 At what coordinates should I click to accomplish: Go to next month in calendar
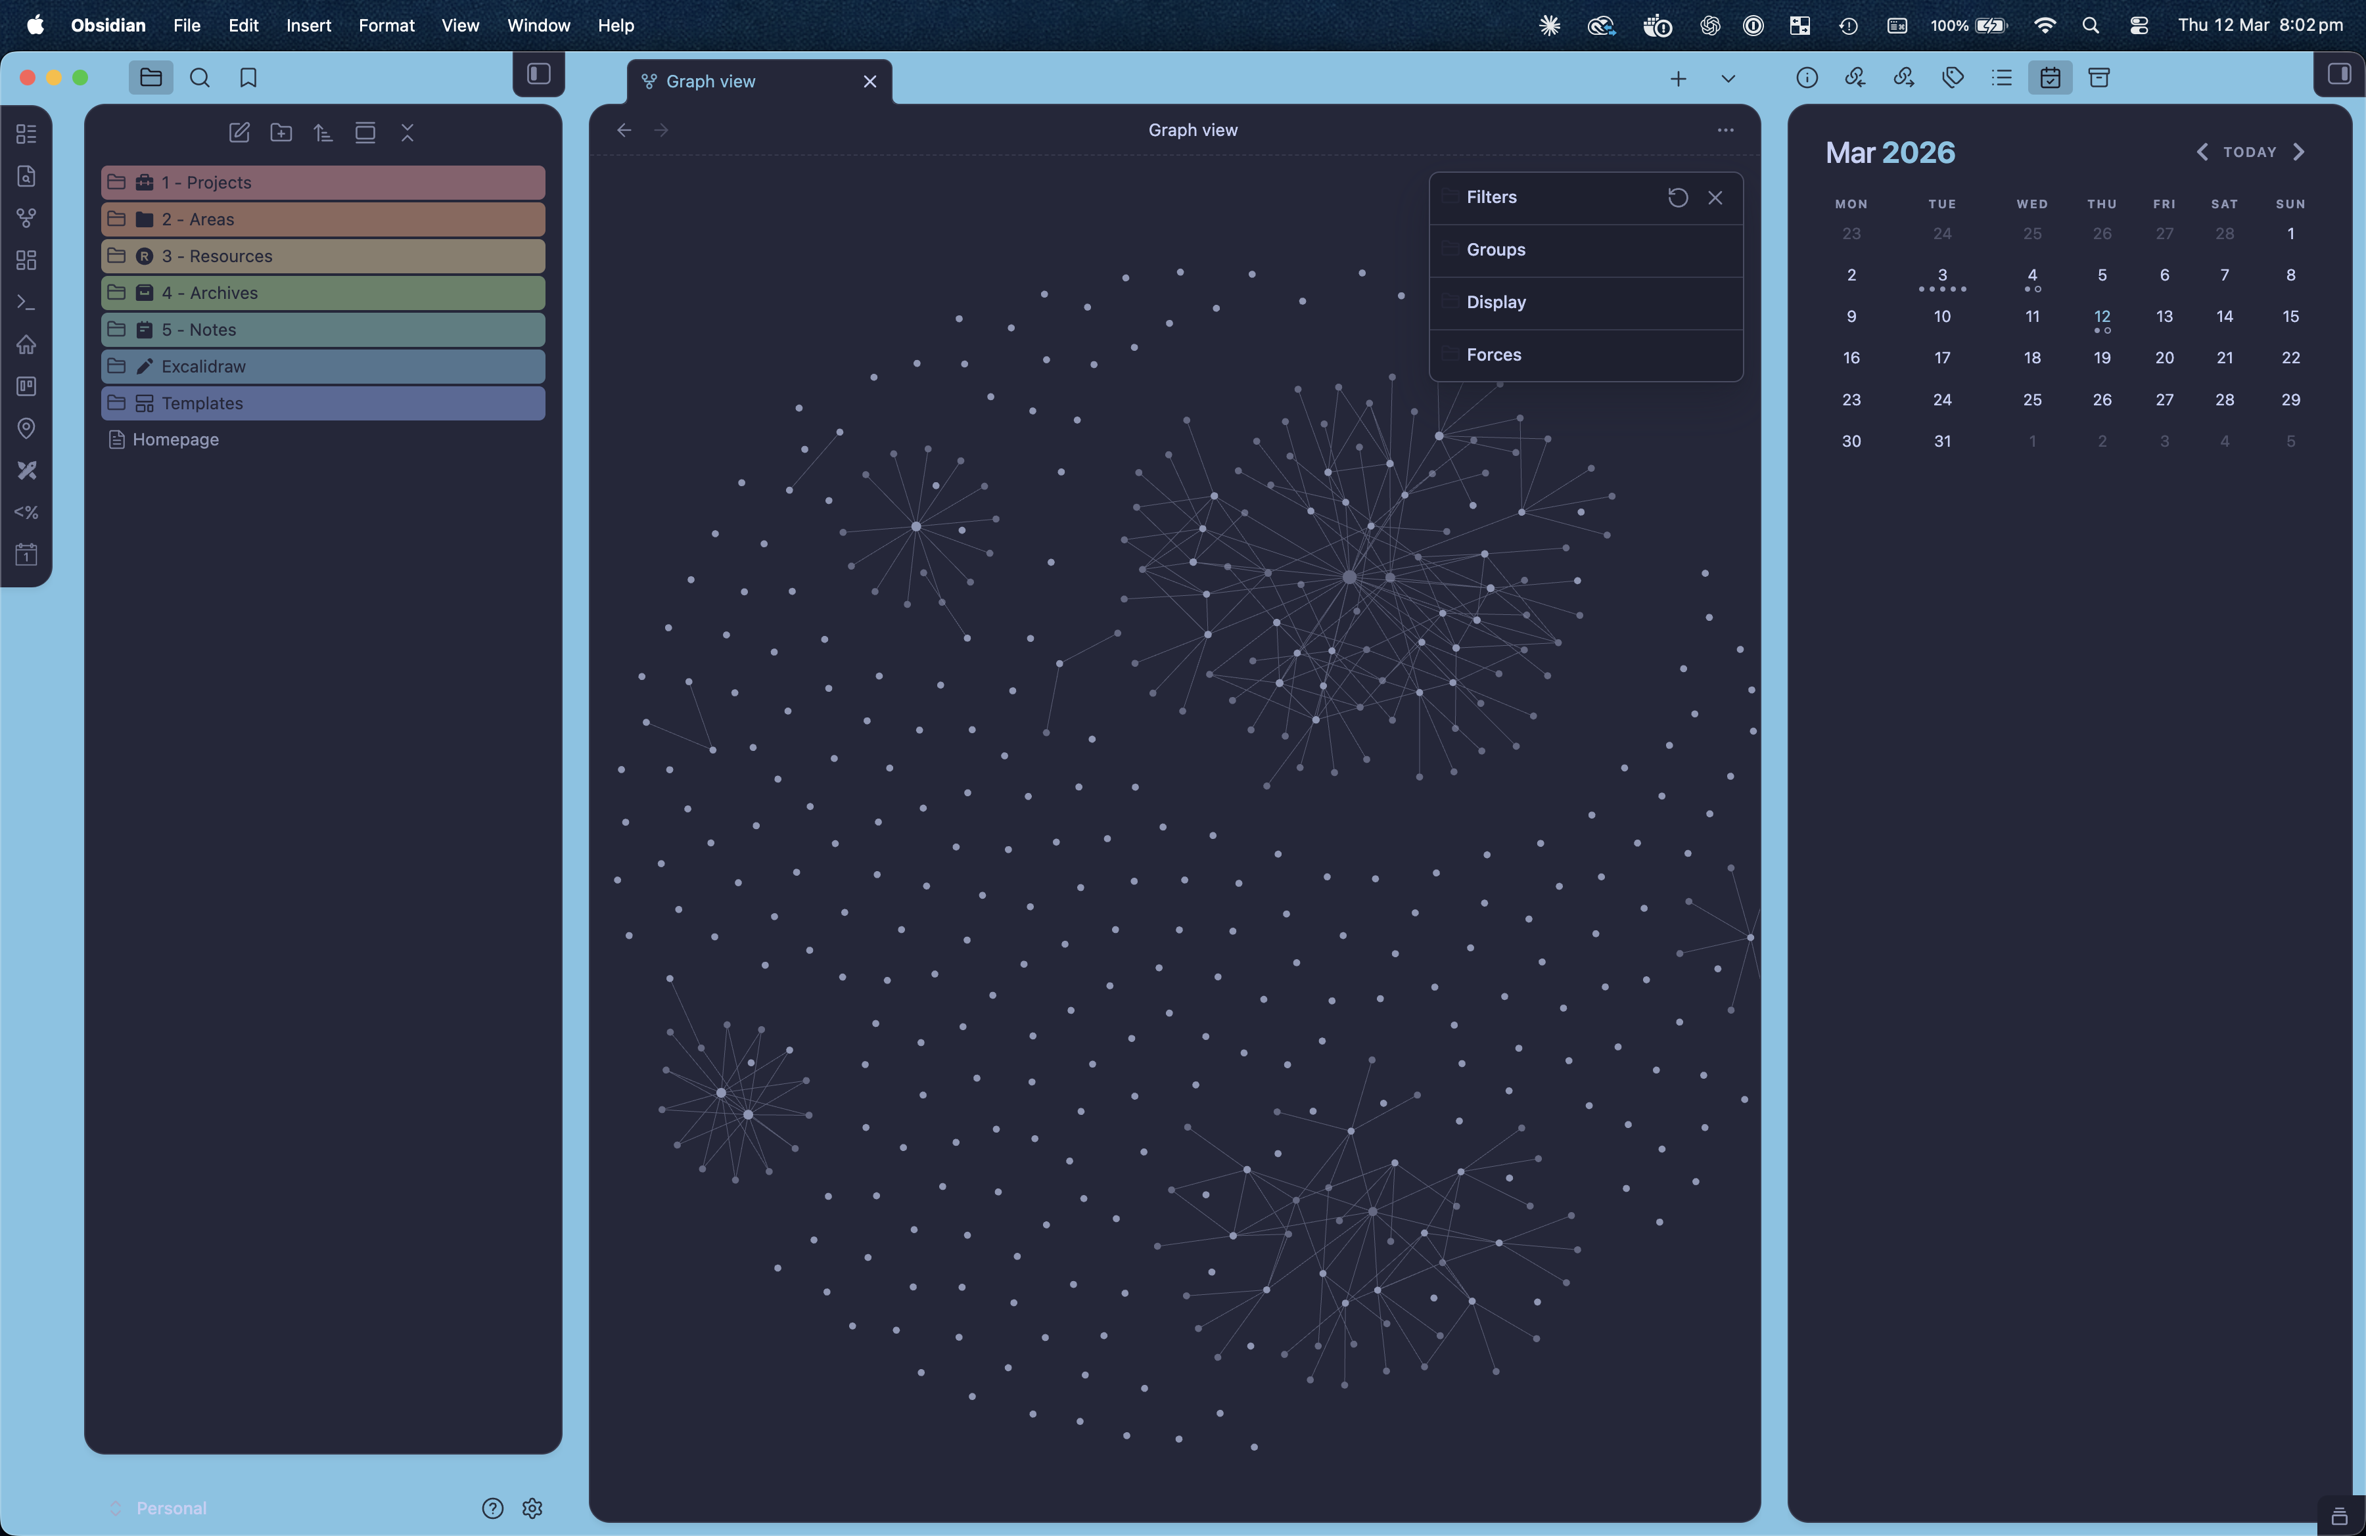tap(2300, 152)
